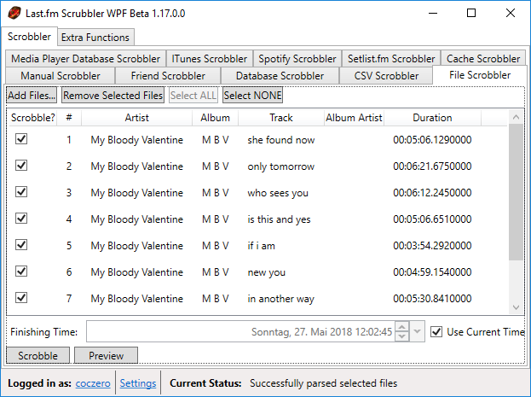The image size is (531, 397).
Task: Minimize the Last.fm Scrubbler window
Action: coord(433,14)
